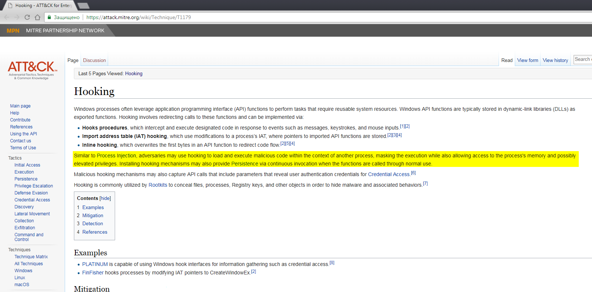Reload the page with refresh icon
592x292 pixels.
point(27,17)
